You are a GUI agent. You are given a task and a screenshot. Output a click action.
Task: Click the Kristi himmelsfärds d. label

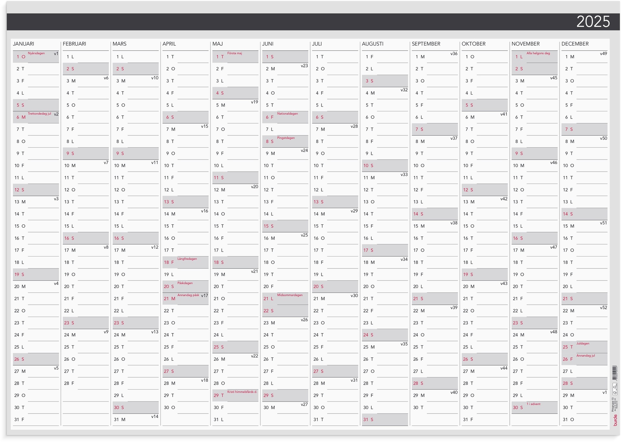242,392
